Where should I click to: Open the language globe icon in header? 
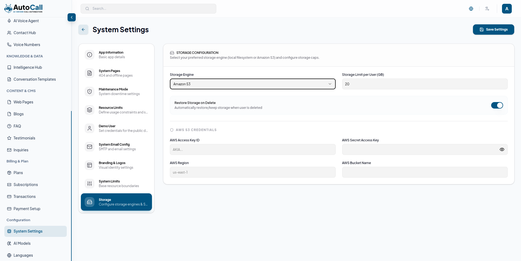471,9
